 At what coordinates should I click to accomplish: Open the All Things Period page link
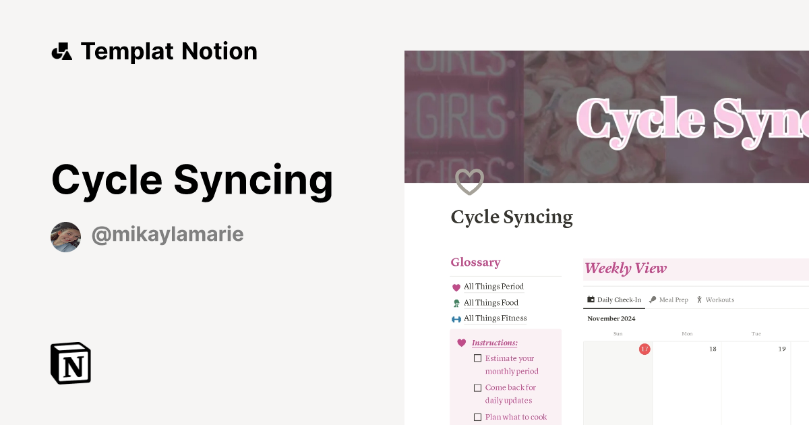[x=493, y=286]
